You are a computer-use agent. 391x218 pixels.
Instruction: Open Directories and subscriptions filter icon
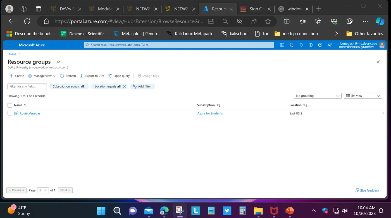292,45
